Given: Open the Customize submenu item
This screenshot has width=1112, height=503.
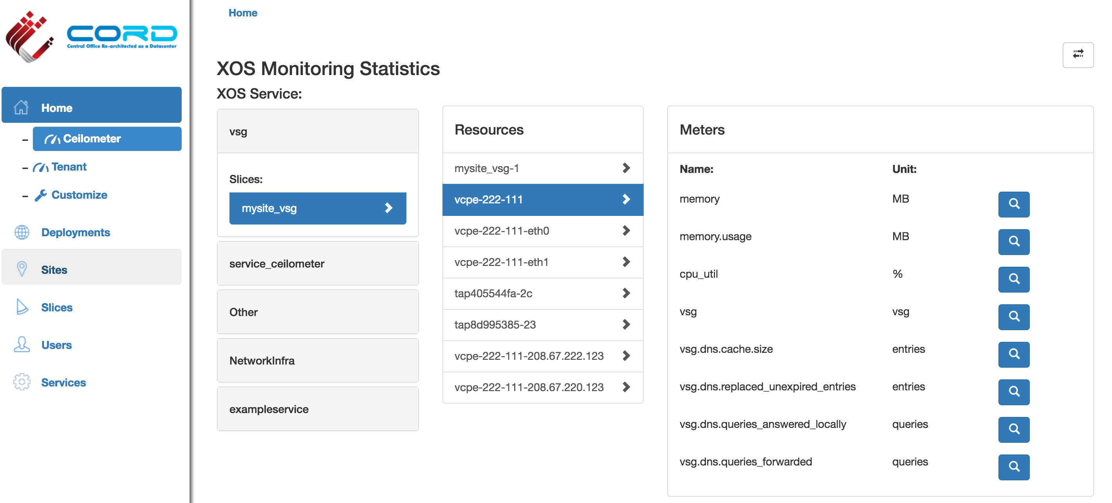Looking at the screenshot, I should (x=71, y=195).
